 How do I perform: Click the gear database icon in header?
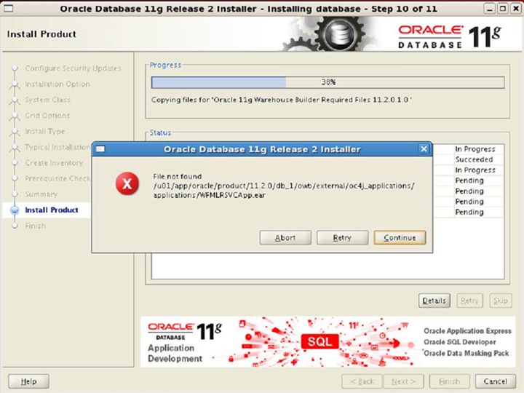point(340,34)
